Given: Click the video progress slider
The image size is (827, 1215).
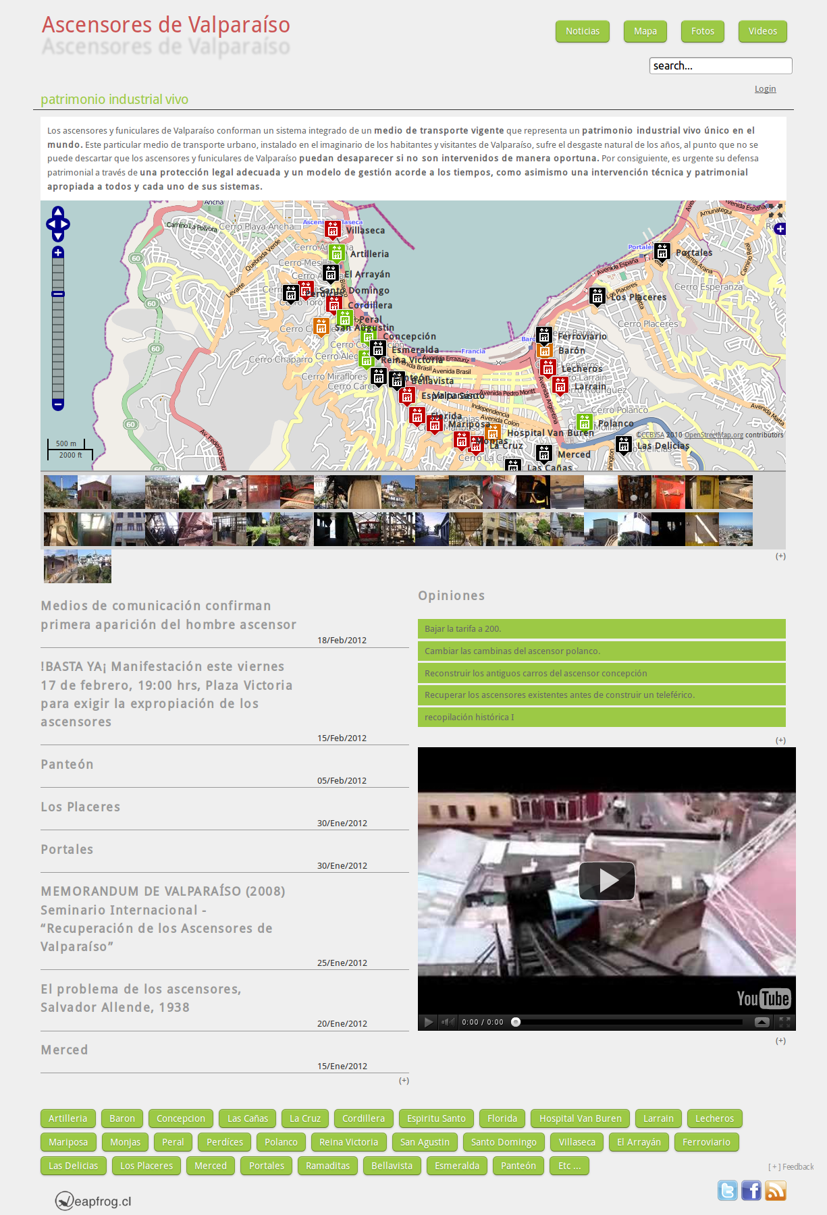Looking at the screenshot, I should [x=628, y=1022].
